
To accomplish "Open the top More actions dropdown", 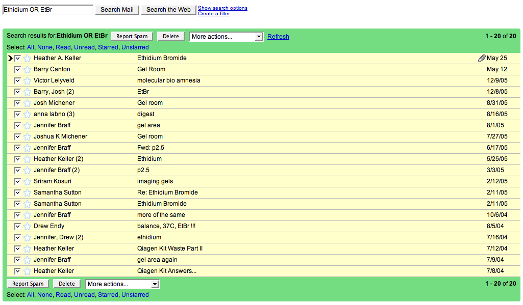I will click(226, 37).
